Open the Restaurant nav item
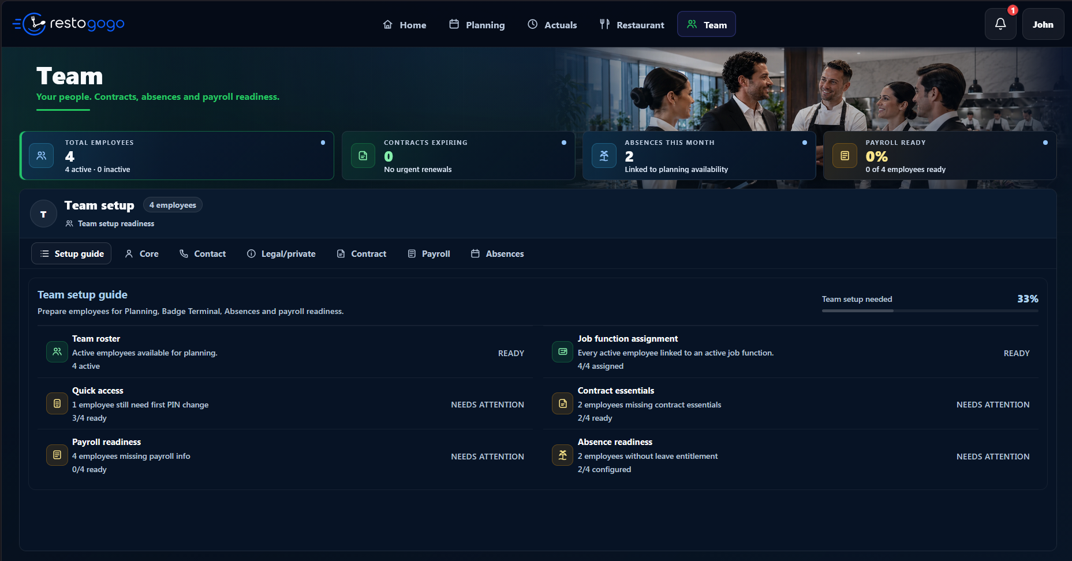This screenshot has width=1072, height=561. [632, 25]
